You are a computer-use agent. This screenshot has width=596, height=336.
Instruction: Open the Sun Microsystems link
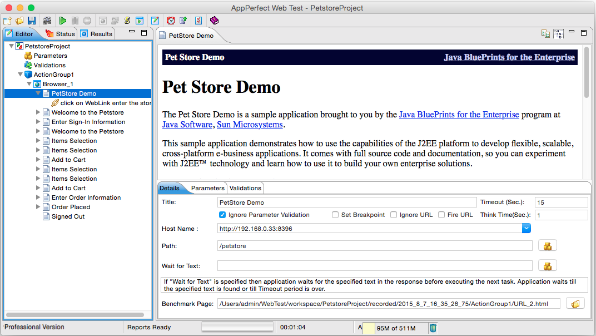[x=250, y=125]
